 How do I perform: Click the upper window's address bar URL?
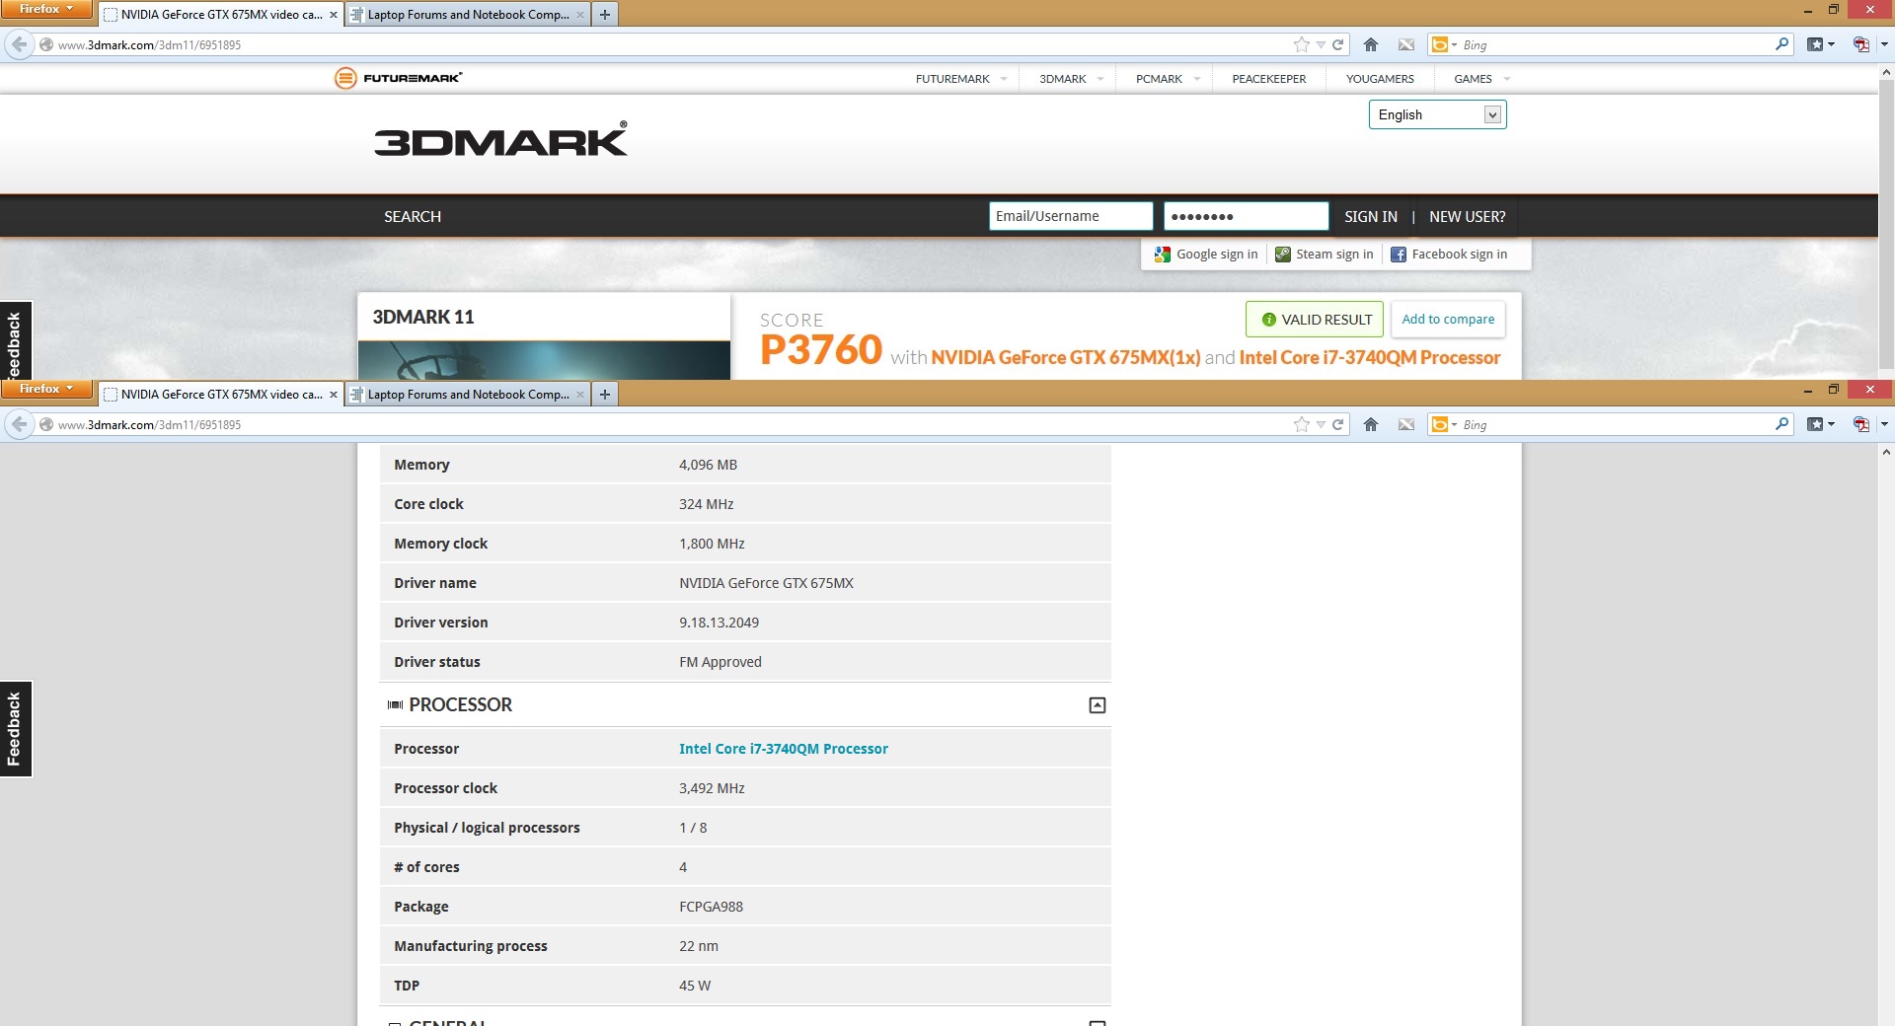tap(149, 45)
